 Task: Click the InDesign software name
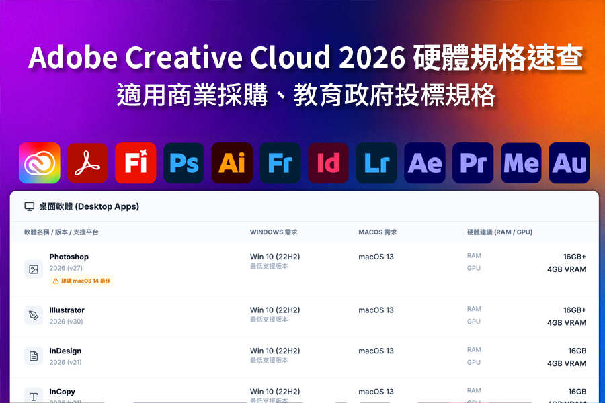pos(65,351)
